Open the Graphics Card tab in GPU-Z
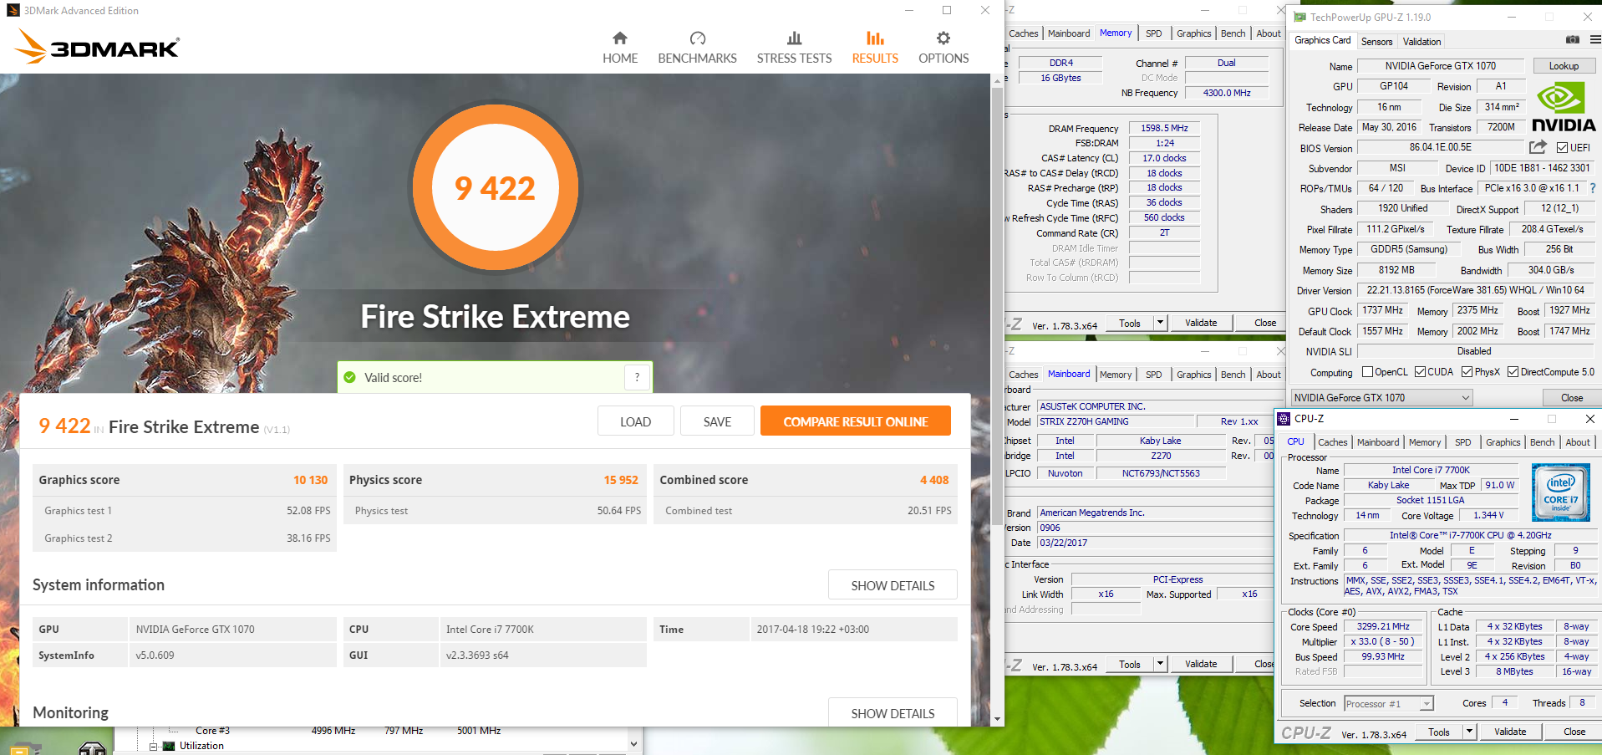 (1322, 40)
